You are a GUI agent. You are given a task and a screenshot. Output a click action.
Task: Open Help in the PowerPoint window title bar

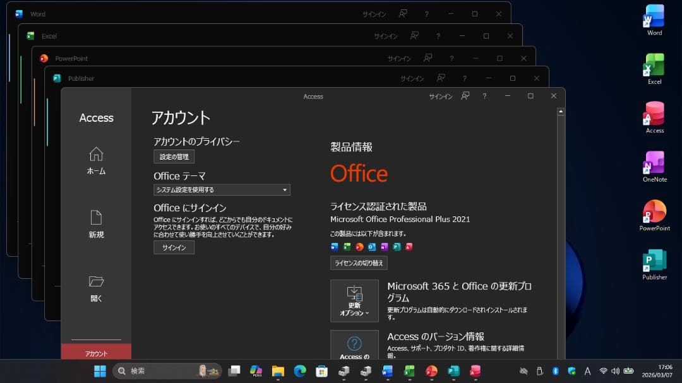coord(452,58)
